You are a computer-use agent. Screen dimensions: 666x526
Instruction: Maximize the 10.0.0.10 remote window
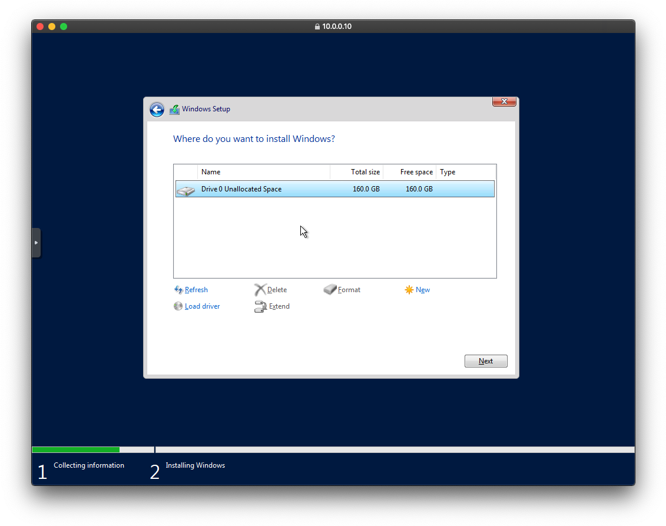pos(64,27)
